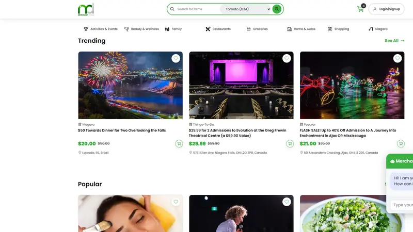Click the green search submit button

tap(277, 9)
